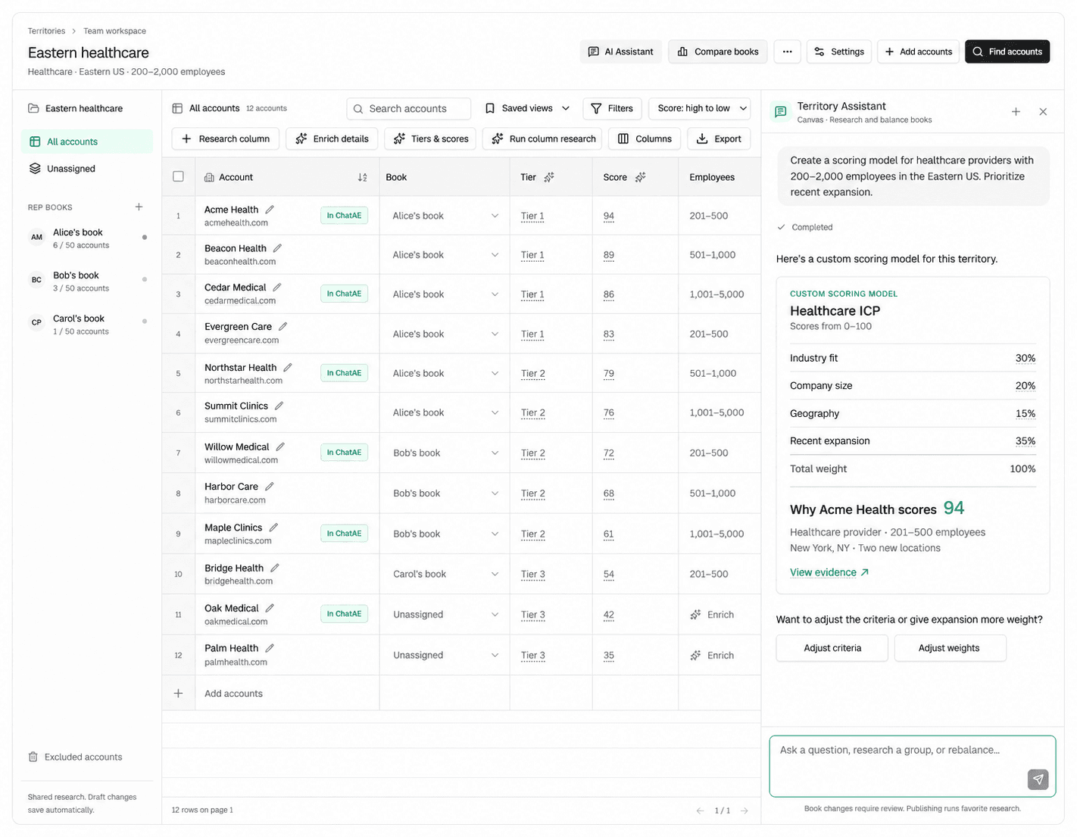Go to previous page with the left arrow
Viewport: 1077px width, 837px height.
[700, 811]
